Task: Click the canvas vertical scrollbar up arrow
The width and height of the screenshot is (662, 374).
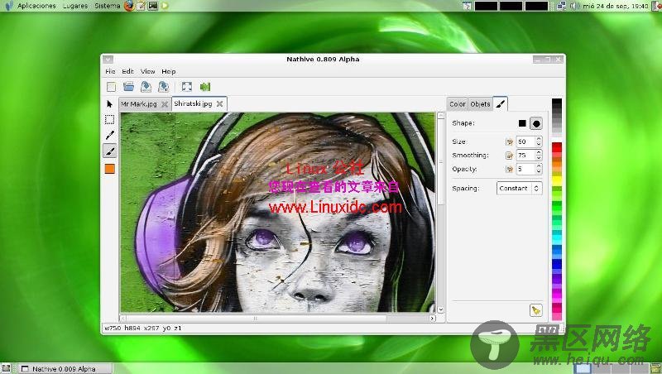Action: tap(440, 116)
